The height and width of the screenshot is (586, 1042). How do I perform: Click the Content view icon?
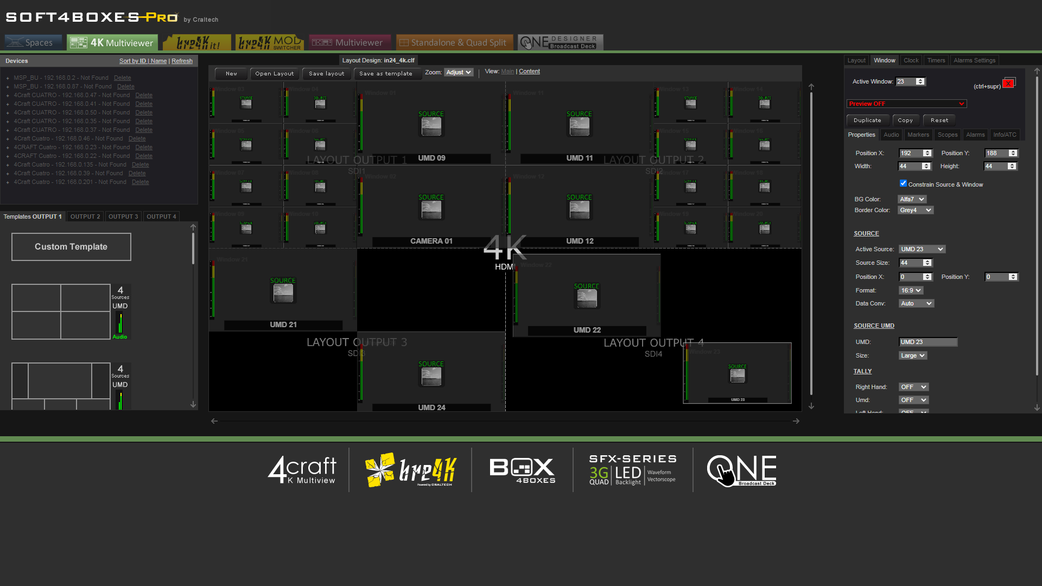(529, 71)
